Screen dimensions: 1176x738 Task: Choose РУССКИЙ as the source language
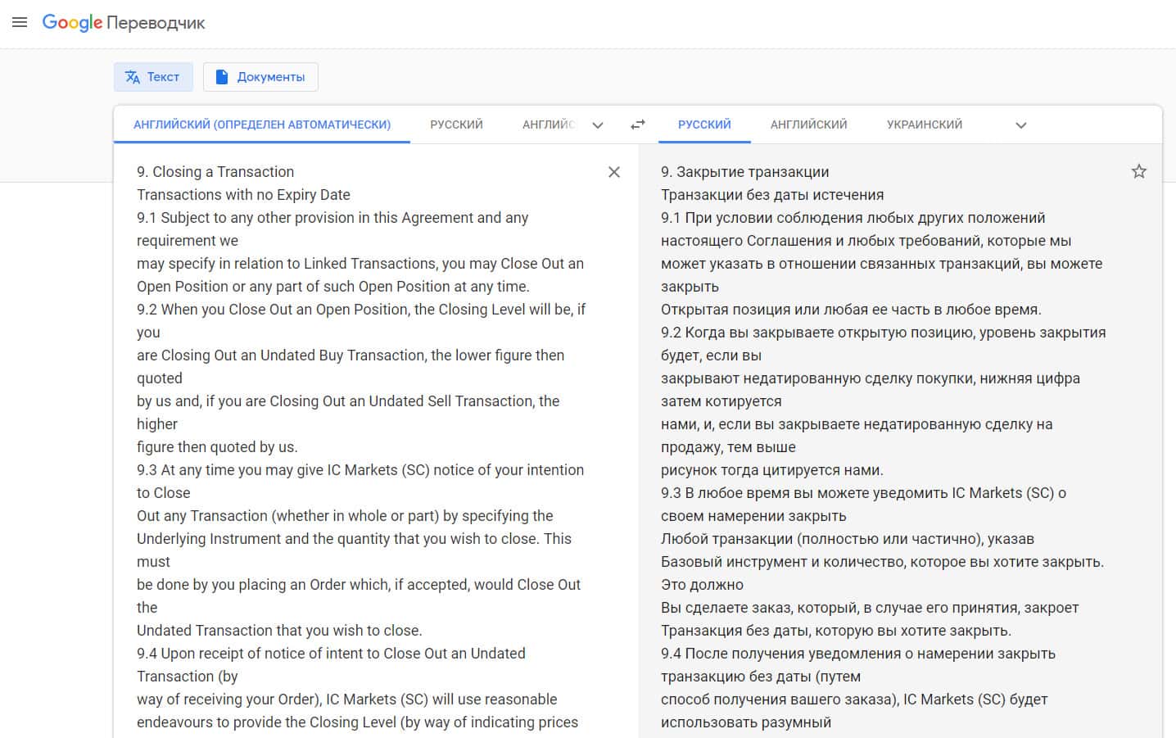coord(457,125)
